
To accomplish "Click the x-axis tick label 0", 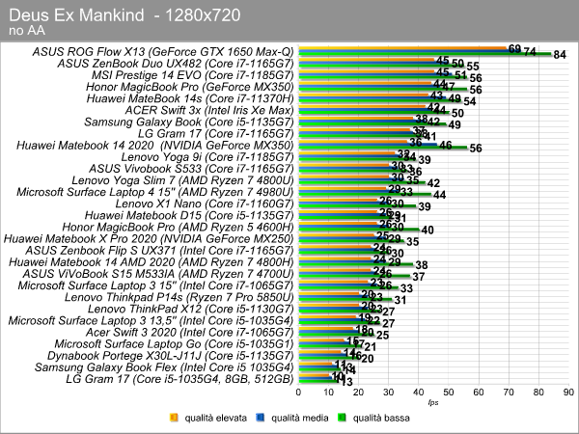I will click(x=298, y=393).
